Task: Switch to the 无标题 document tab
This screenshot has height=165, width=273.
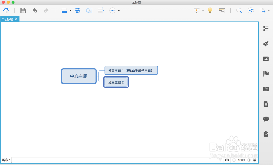Action: click(8, 19)
